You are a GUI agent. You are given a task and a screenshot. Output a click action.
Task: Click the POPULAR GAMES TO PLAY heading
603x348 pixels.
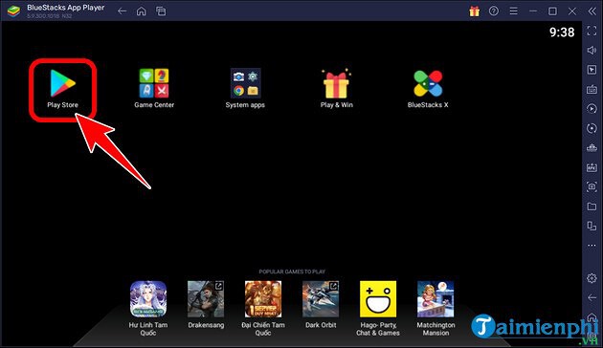pyautogui.click(x=292, y=272)
